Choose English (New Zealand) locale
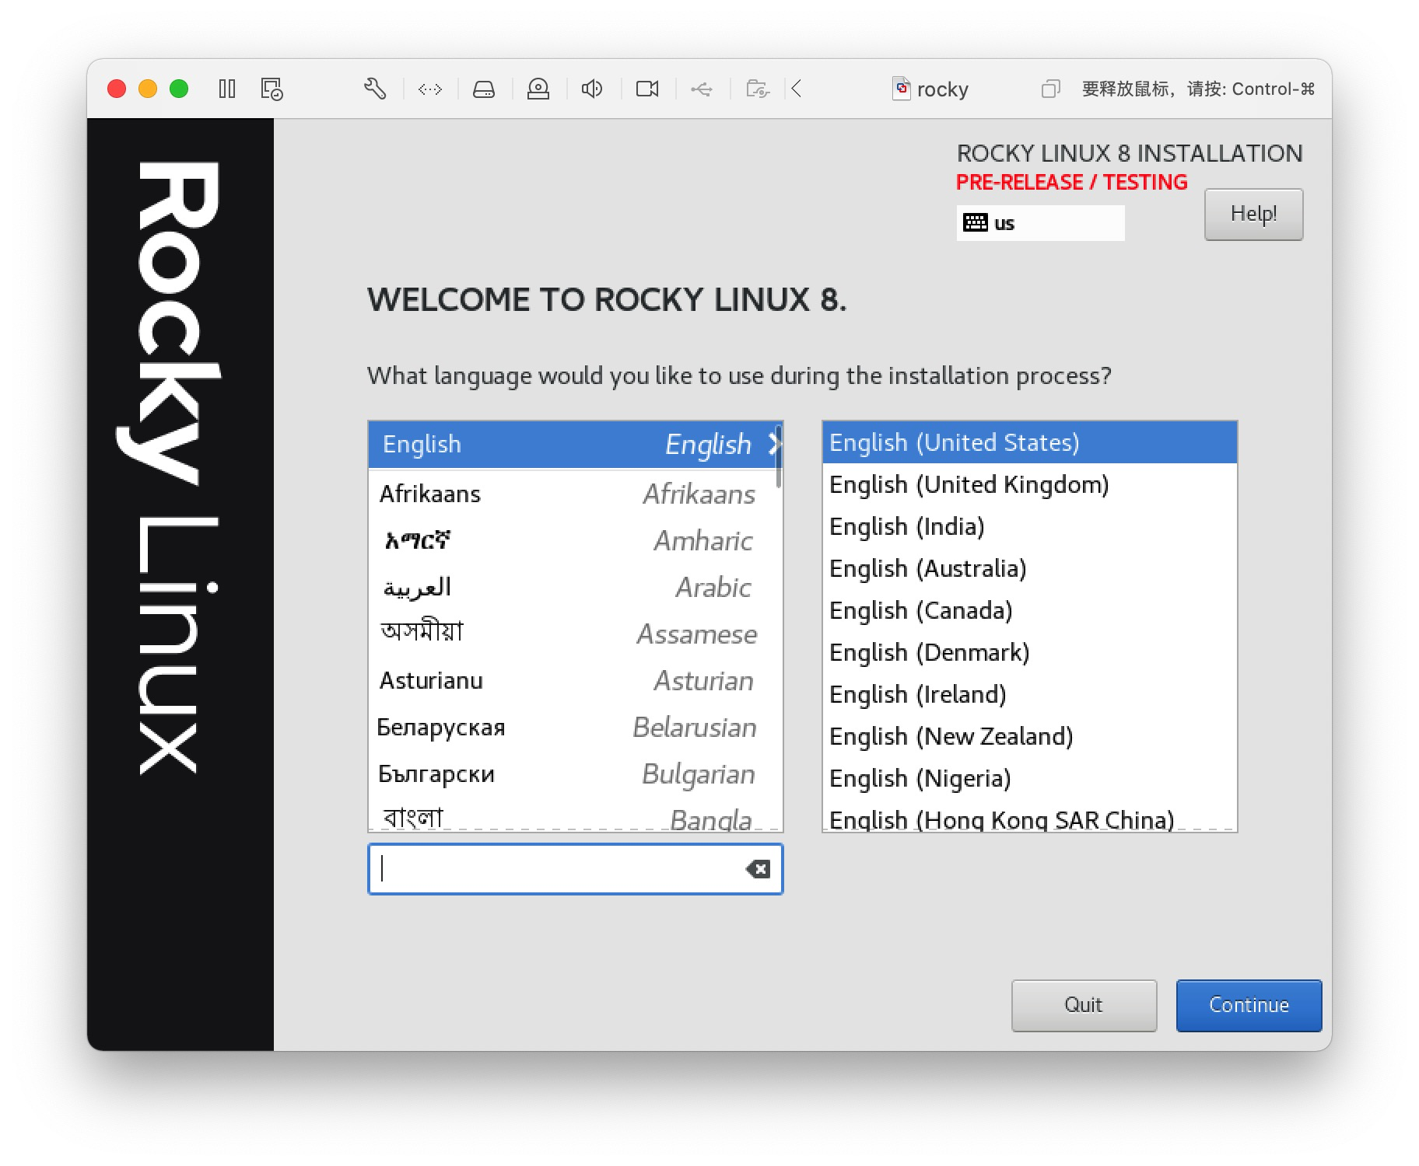The image size is (1419, 1166). (1029, 737)
